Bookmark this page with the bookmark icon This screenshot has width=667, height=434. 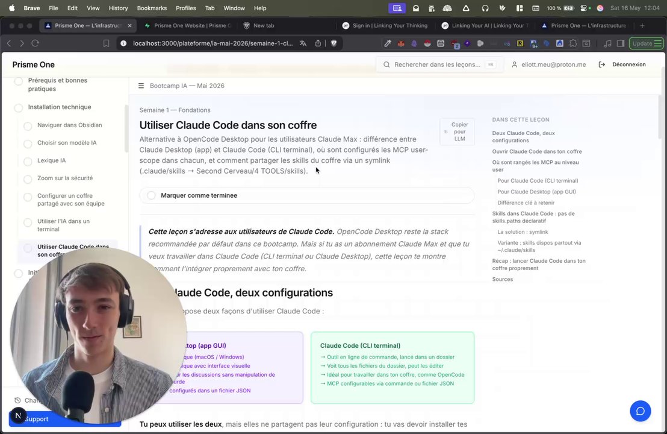point(107,43)
